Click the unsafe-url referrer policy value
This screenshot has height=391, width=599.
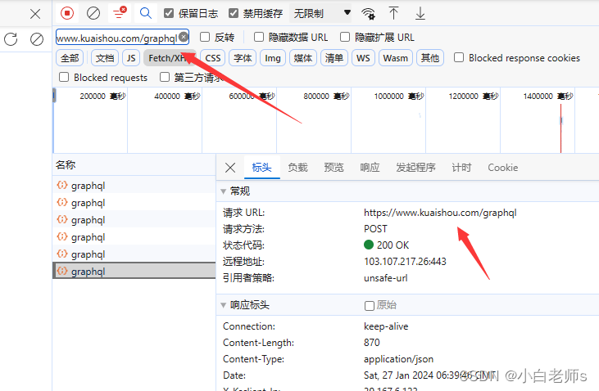pyautogui.click(x=385, y=277)
